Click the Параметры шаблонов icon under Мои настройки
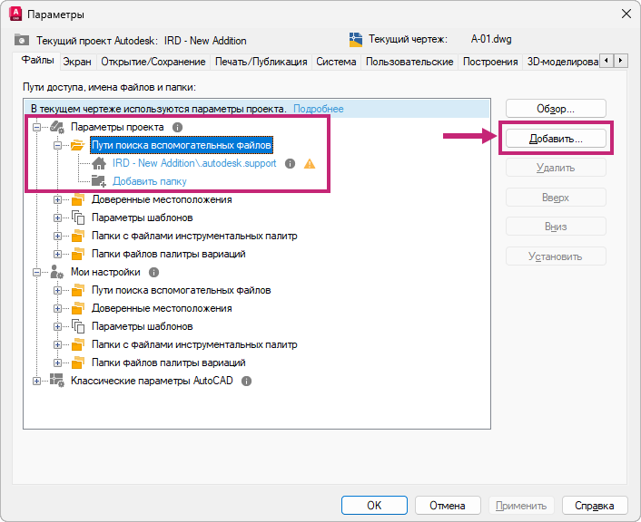The image size is (641, 522). pyautogui.click(x=78, y=326)
